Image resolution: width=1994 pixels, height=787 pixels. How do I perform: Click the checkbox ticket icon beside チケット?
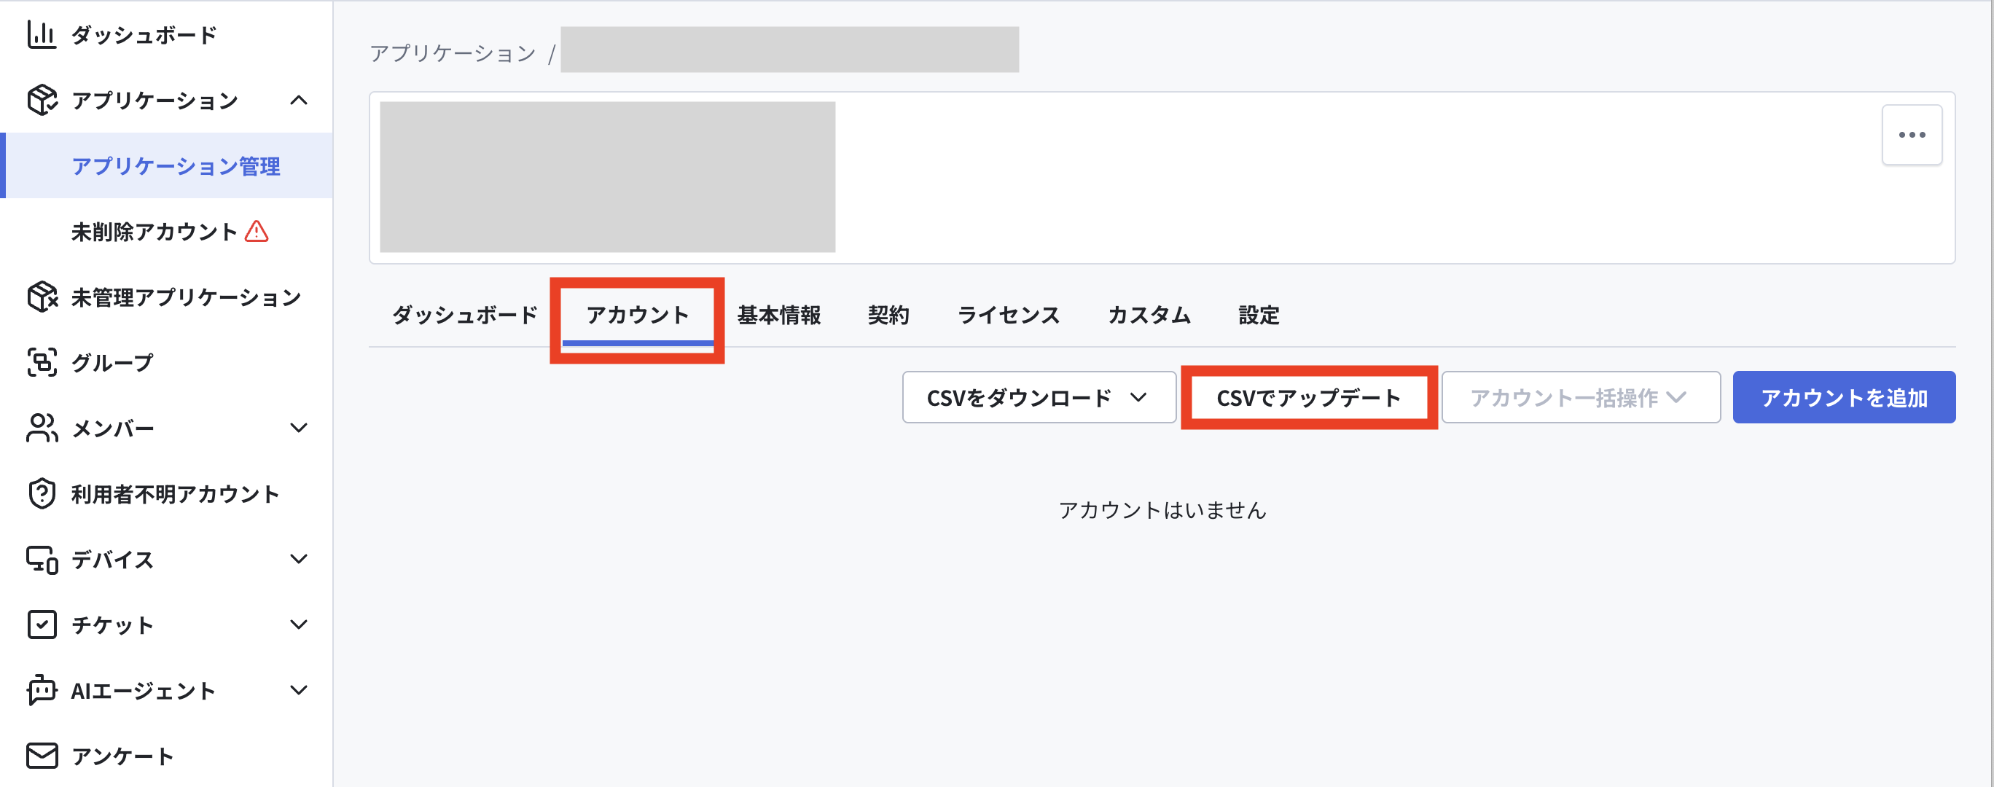42,624
